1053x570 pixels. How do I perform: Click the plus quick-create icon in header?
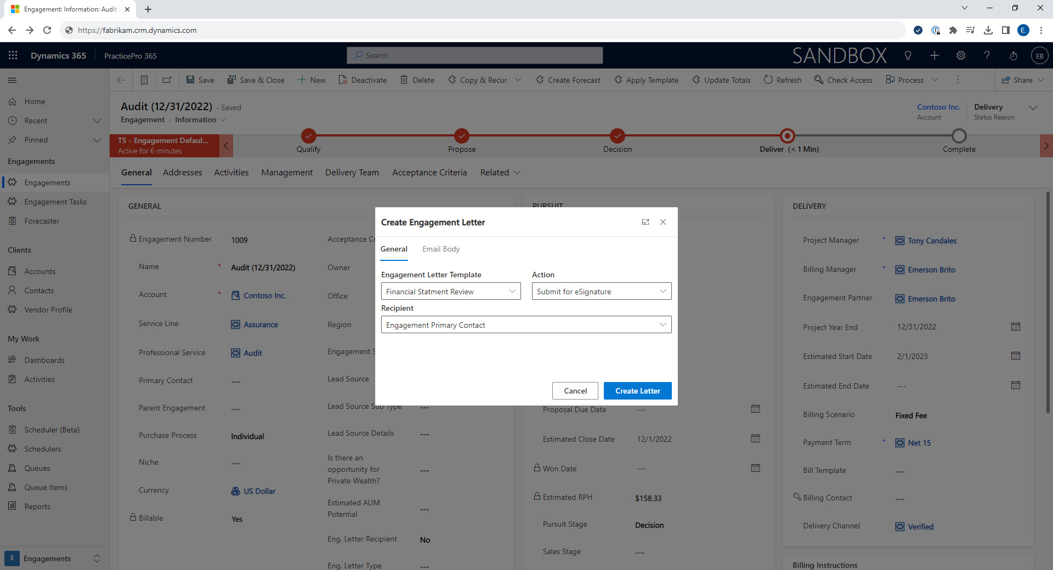[x=935, y=55]
